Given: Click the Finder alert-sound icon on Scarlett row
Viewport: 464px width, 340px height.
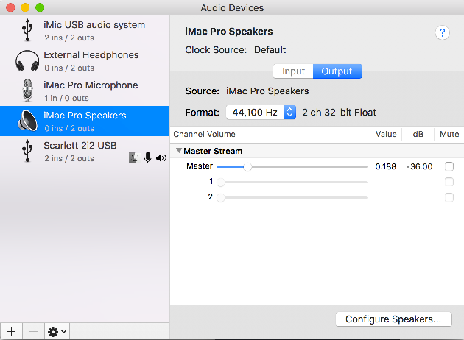Looking at the screenshot, I should (134, 158).
